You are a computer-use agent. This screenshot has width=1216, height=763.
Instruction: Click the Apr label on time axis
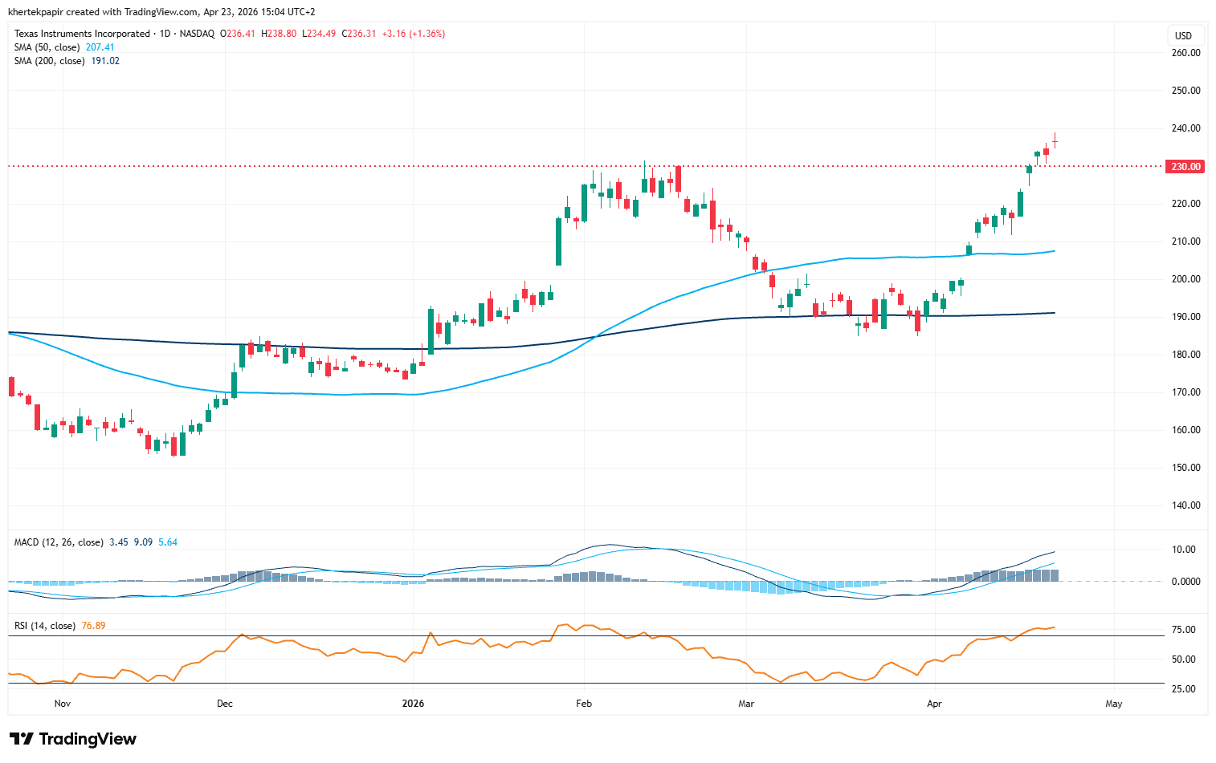point(934,704)
